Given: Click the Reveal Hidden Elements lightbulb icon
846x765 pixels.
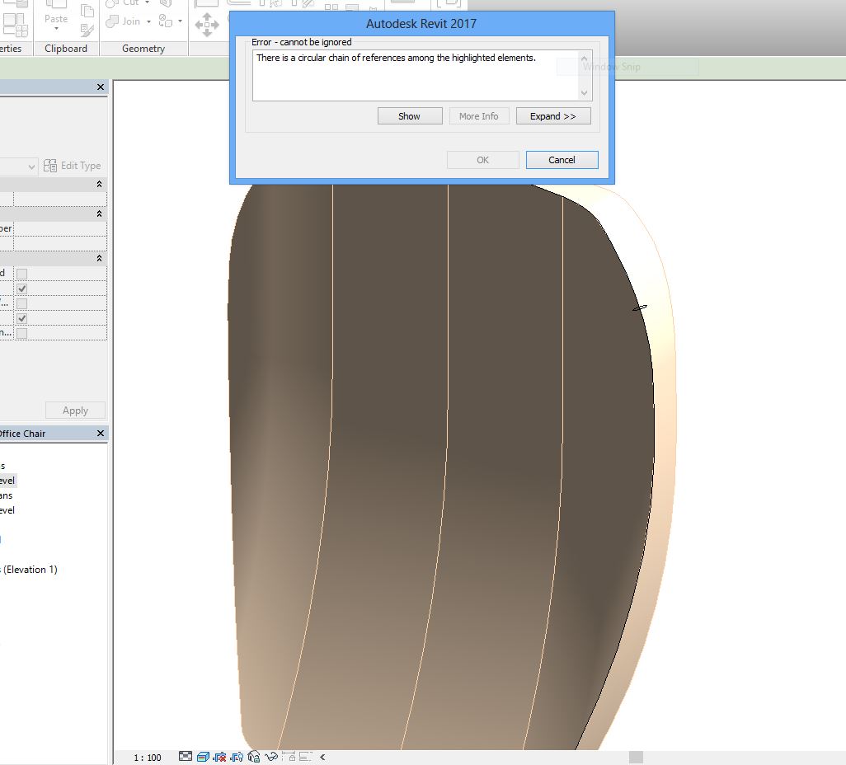Looking at the screenshot, I should tap(236, 756).
